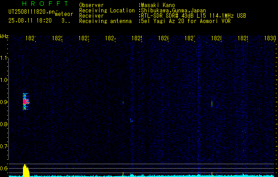Click the yellow intensity peak under the 1821 echo
Viewport: 278px width, 177px height.
pyautogui.click(x=26, y=170)
